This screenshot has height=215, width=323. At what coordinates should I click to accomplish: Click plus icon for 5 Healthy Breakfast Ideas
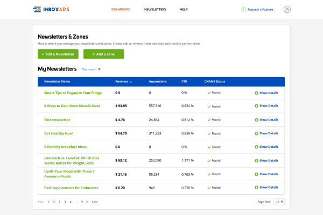pos(256,147)
